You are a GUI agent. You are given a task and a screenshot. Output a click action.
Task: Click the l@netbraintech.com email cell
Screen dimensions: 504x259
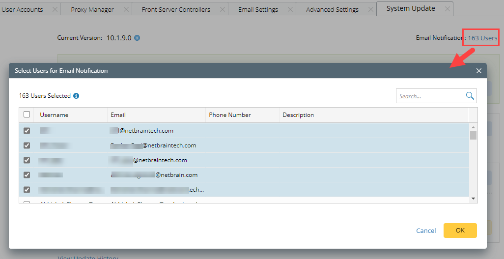tap(141, 131)
